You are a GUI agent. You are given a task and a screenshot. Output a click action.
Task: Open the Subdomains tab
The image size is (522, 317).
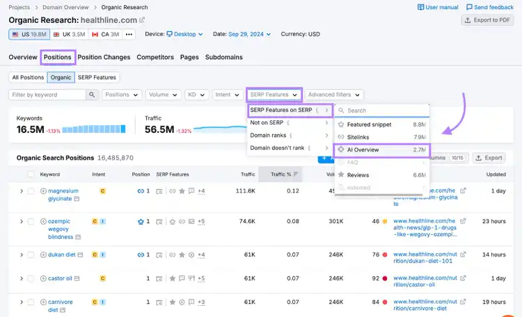coord(223,57)
